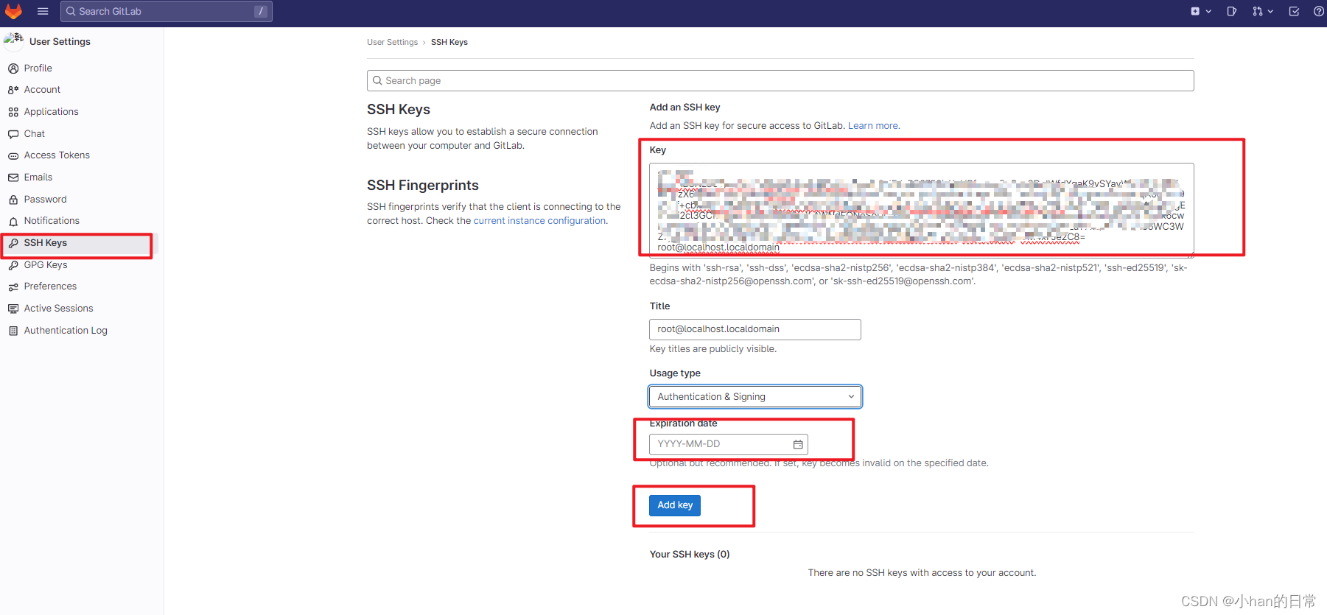Image resolution: width=1327 pixels, height=615 pixels.
Task: Click the Account sidebar icon
Action: 13,90
